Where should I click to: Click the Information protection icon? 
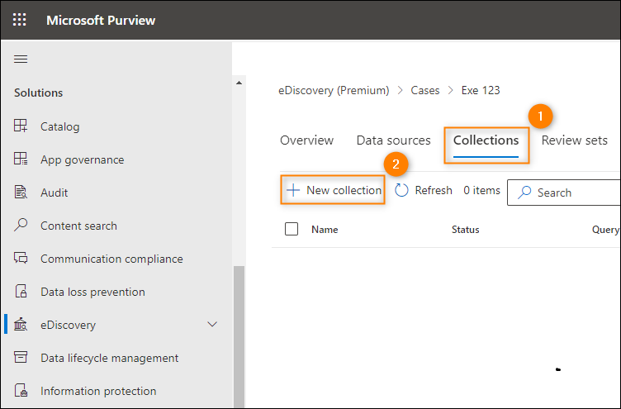tap(21, 390)
